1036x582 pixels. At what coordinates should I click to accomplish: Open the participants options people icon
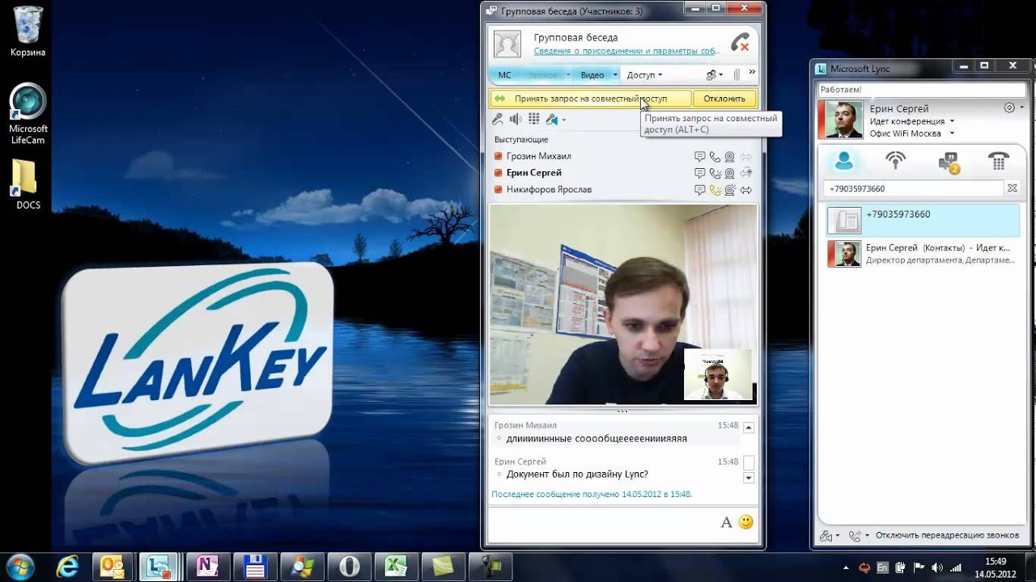713,75
